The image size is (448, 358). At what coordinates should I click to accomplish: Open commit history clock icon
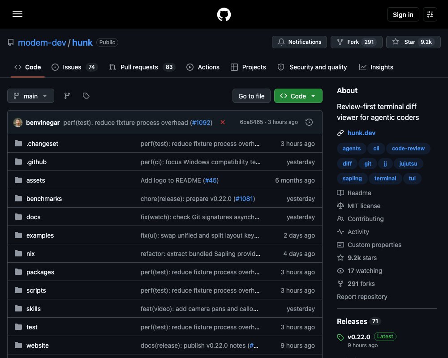(309, 122)
